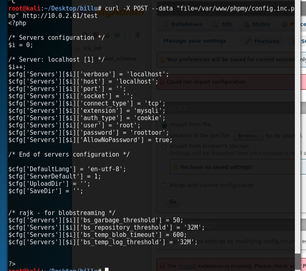
Task: Click terminal line with password 'roottoor'
Action: coord(89,133)
